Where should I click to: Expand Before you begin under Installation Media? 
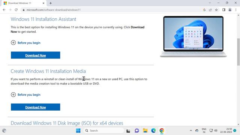pos(25,94)
